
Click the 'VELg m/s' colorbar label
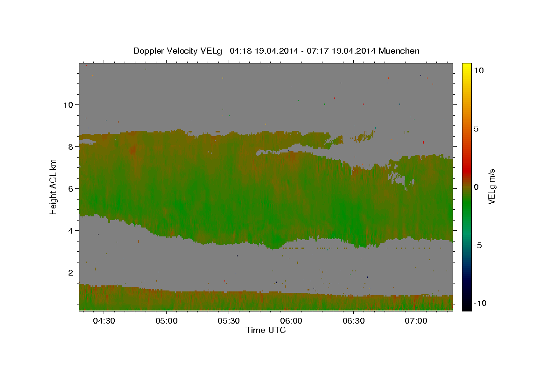point(491,187)
